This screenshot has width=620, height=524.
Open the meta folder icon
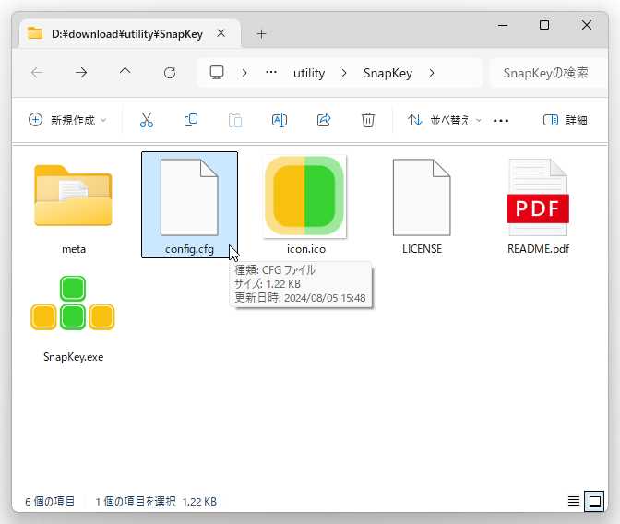click(x=73, y=196)
